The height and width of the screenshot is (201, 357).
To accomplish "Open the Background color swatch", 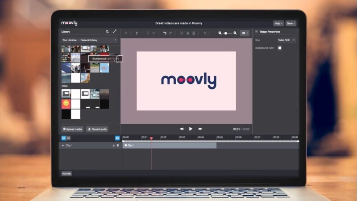I will (280, 48).
